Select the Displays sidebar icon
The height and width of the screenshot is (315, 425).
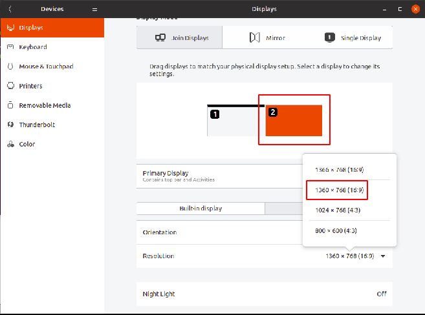[10, 28]
